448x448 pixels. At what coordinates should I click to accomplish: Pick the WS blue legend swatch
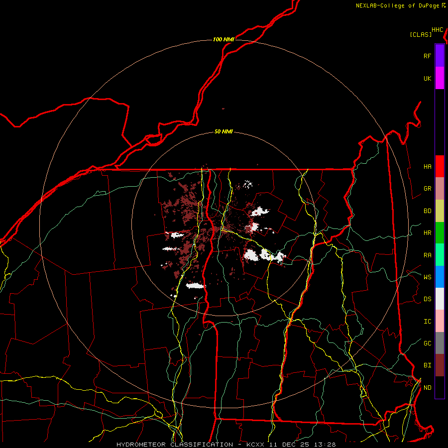[440, 277]
